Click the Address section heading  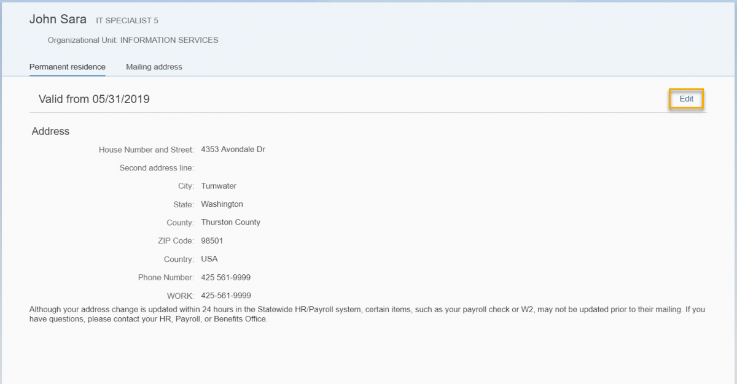[50, 131]
